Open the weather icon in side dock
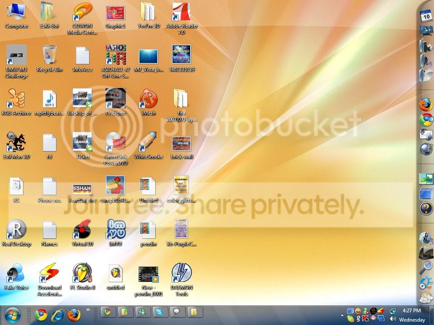This screenshot has width=434, height=325. (x=426, y=298)
